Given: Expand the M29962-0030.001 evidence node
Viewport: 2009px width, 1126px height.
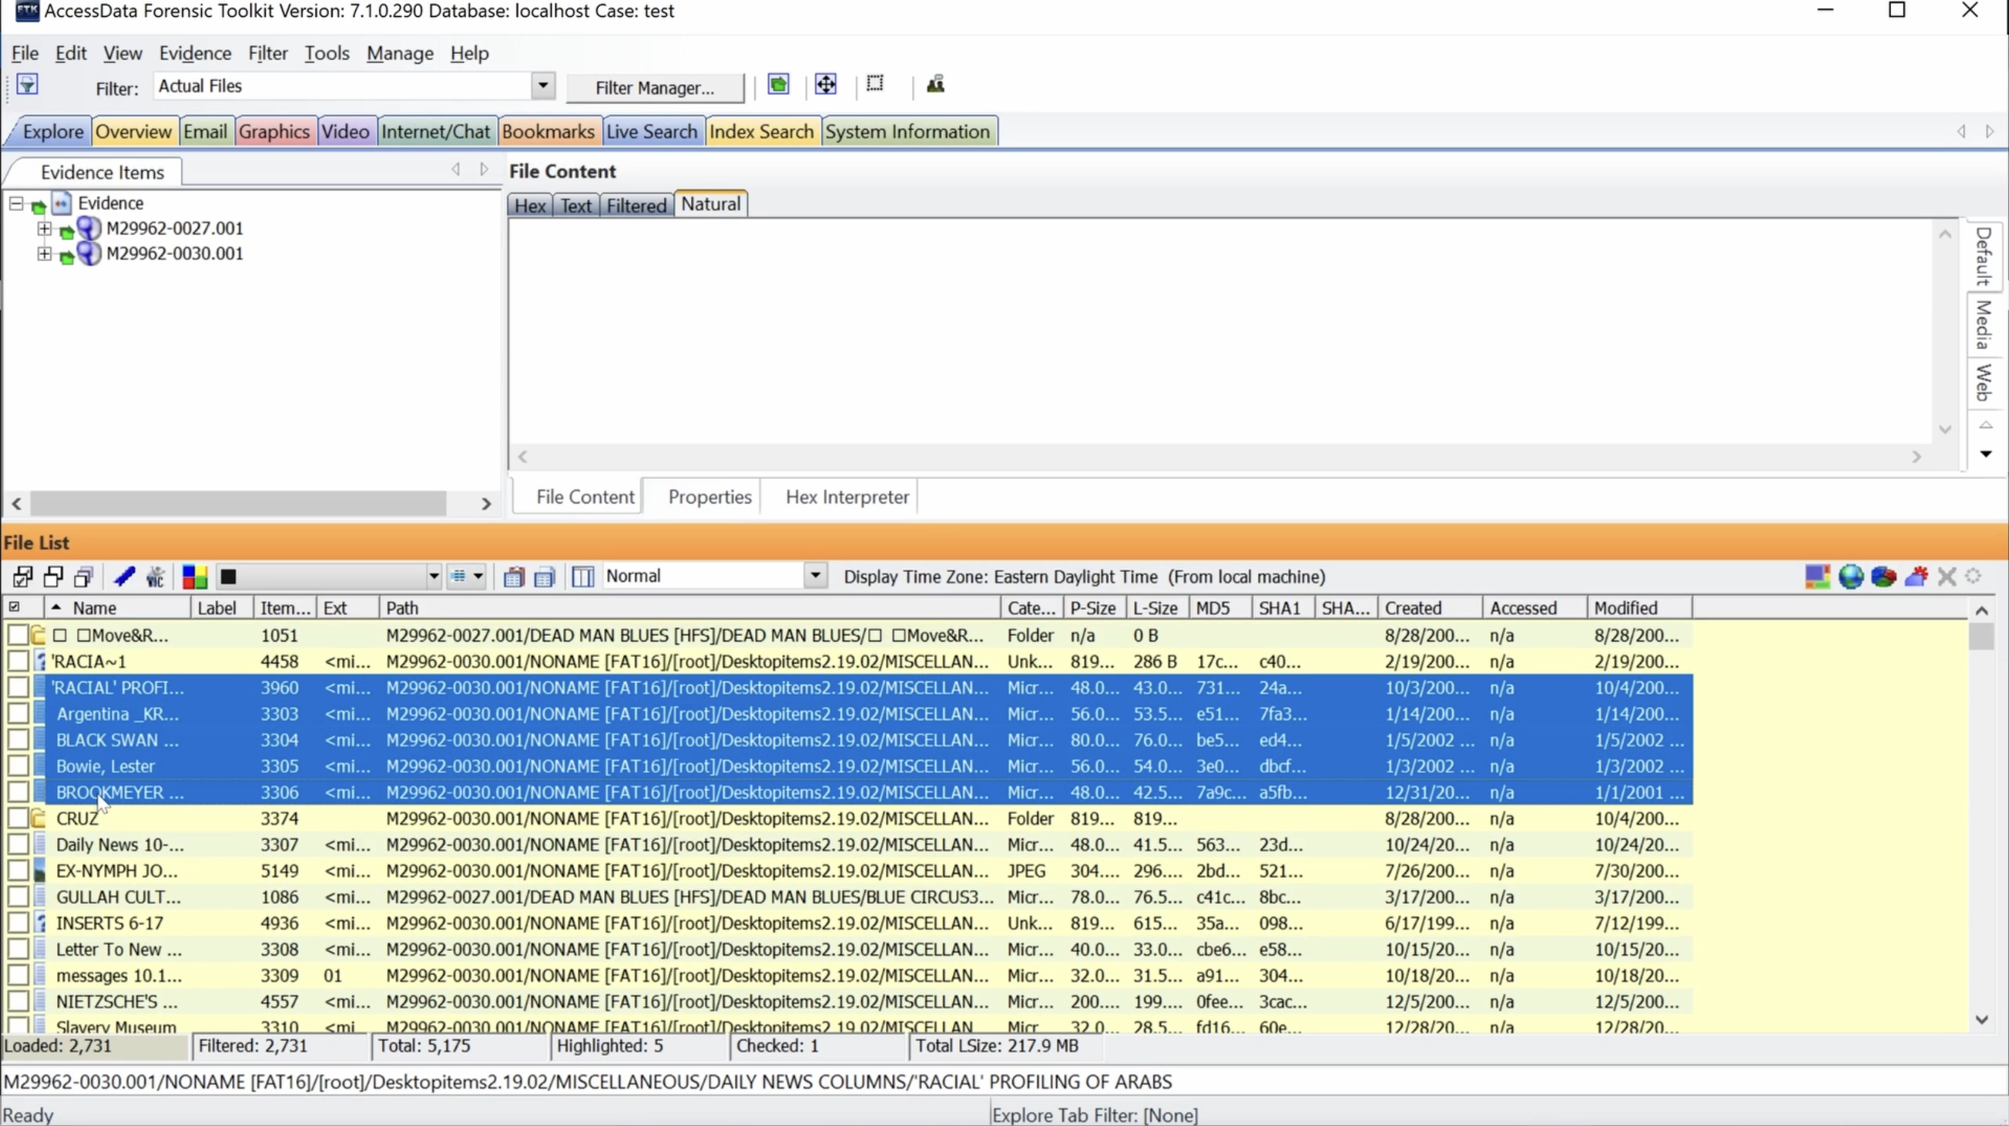Looking at the screenshot, I should coord(43,253).
